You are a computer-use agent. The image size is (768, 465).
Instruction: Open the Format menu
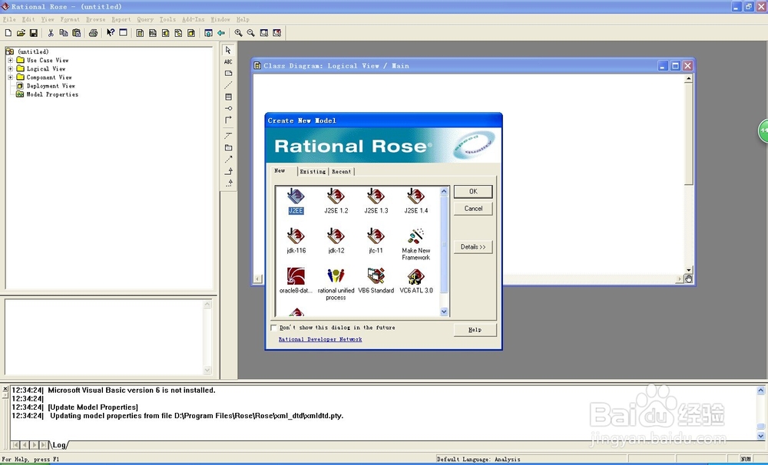point(70,20)
